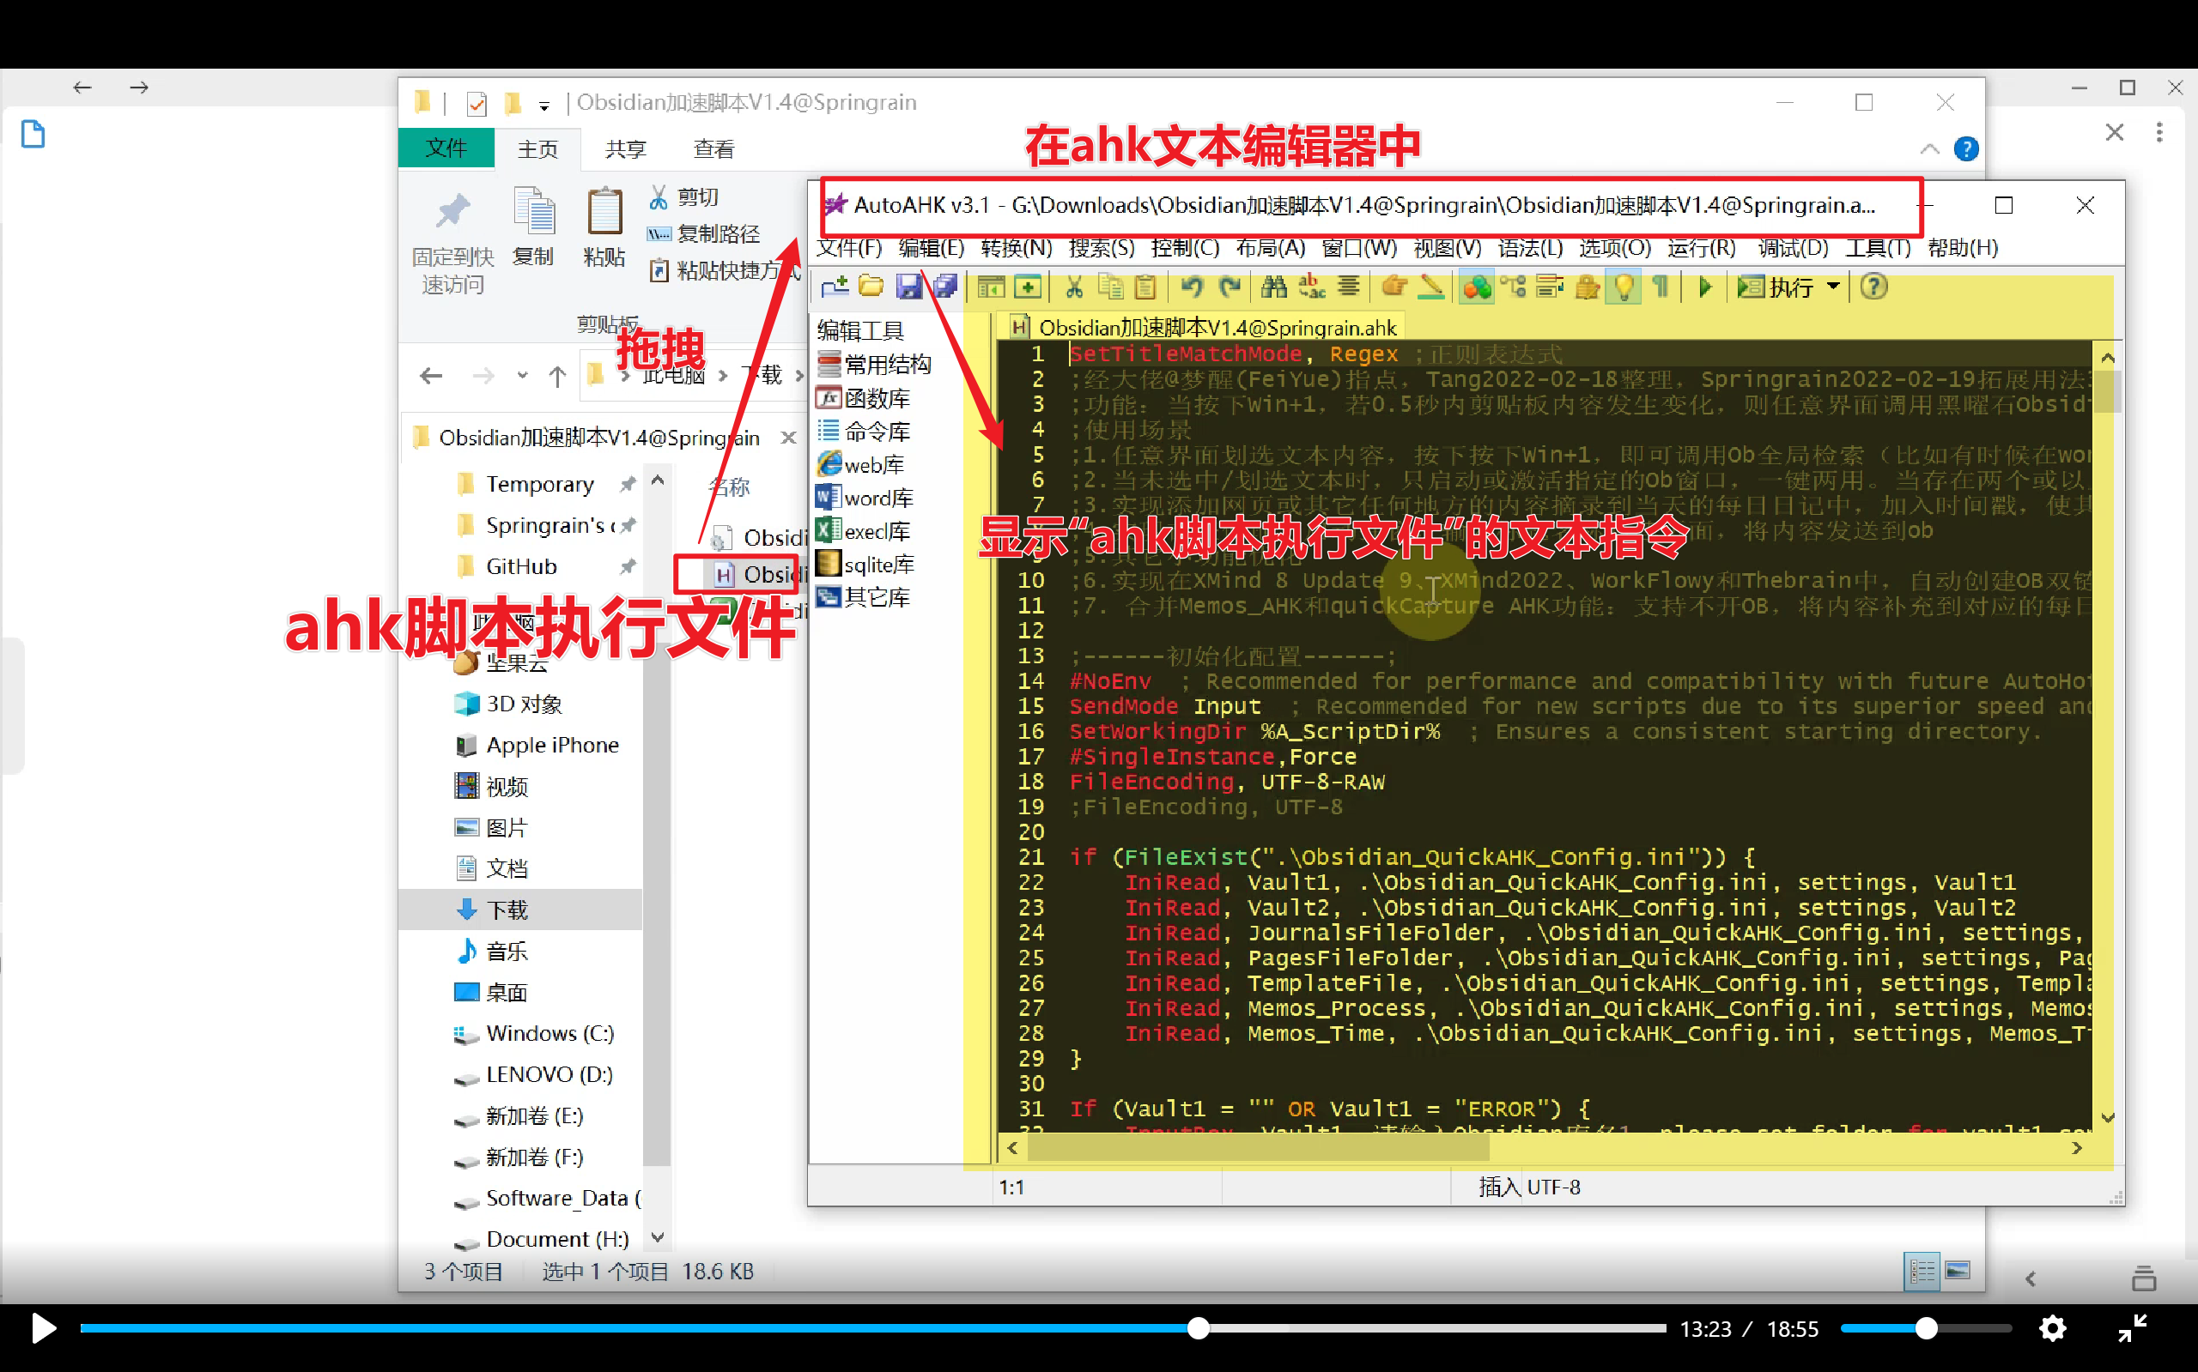
Task: Open the 文件(F) menu in AutoAHK
Action: [850, 248]
